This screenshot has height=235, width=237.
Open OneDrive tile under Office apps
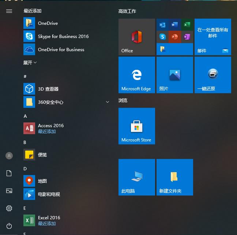click(x=175, y=49)
